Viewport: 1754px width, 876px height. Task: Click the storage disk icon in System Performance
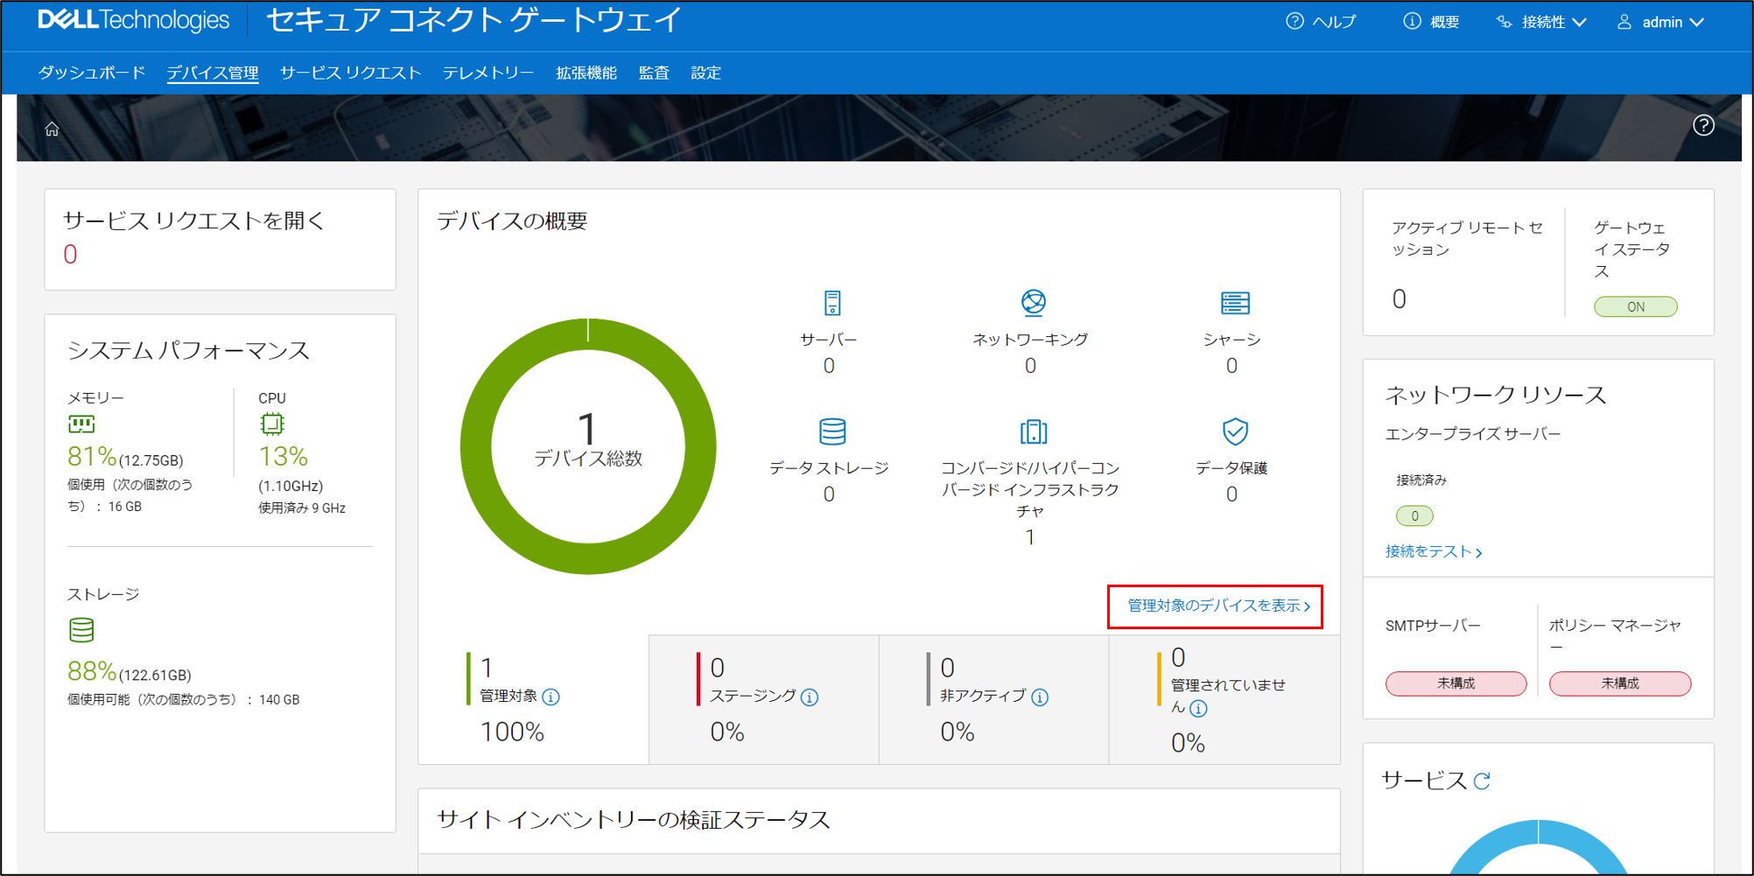pos(81,630)
